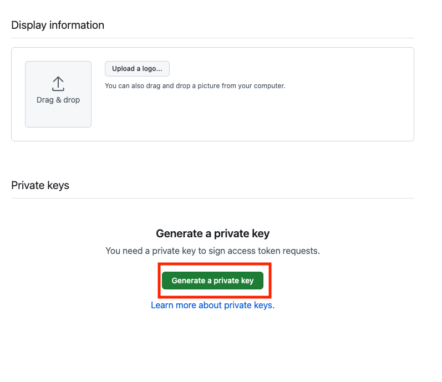
Task: Click the green Generate a private key button
Action: (x=212, y=281)
